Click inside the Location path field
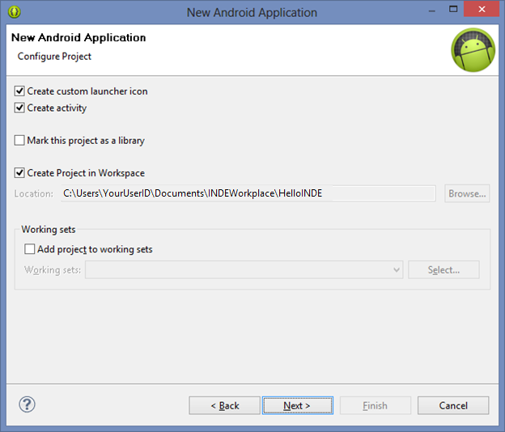 [x=247, y=193]
